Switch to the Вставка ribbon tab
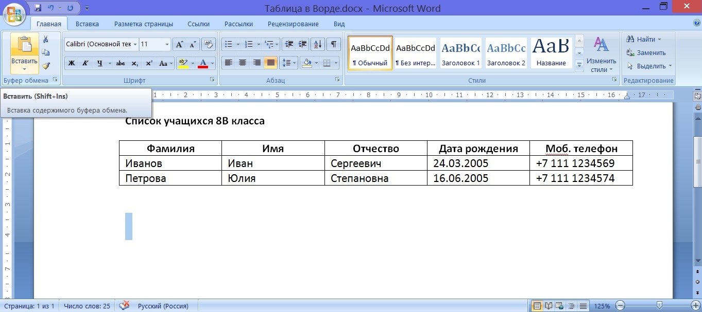Viewport: 702px width, 312px height. (x=87, y=24)
